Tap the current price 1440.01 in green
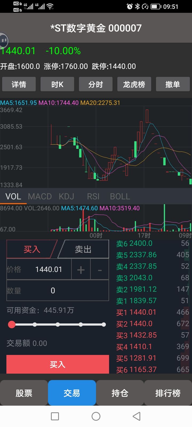 pyautogui.click(x=18, y=51)
